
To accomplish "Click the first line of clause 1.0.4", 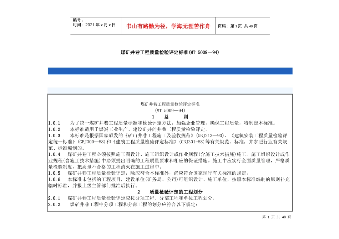I will coord(169,154).
